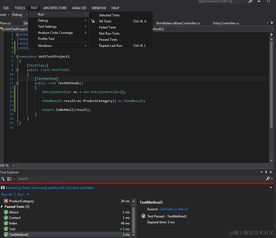Click the test list scrollbar down arrow
Image resolution: width=276 pixels, height=238 pixels.
(134, 235)
